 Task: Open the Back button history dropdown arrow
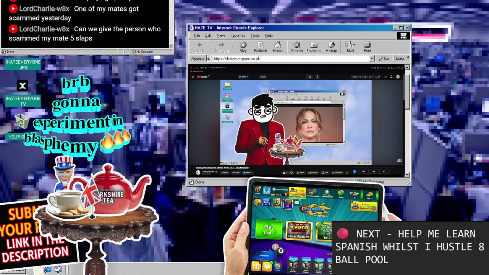point(210,47)
